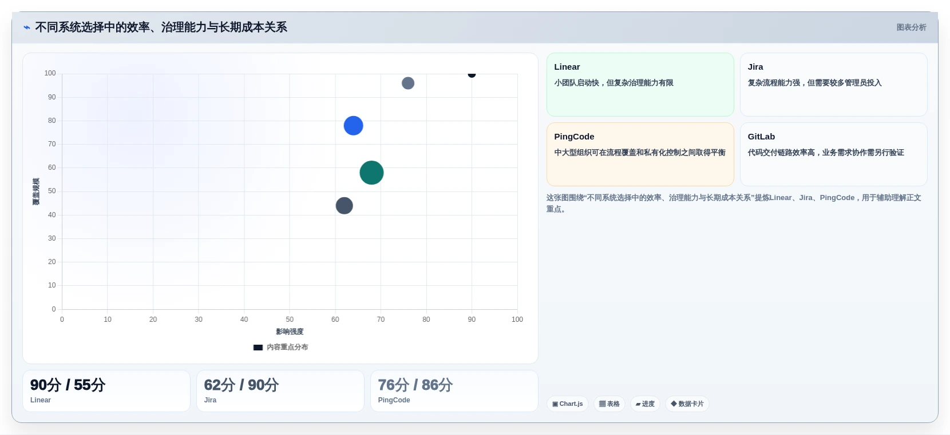Click the 覆盖规模 y-axis title
This screenshot has width=950, height=435.
(36, 191)
